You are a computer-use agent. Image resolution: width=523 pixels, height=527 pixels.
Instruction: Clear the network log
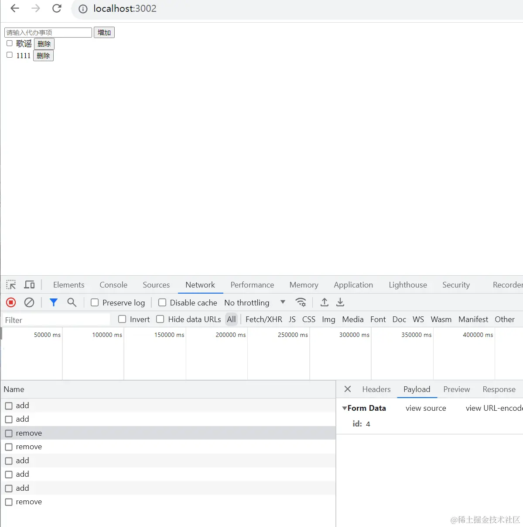pyautogui.click(x=29, y=302)
